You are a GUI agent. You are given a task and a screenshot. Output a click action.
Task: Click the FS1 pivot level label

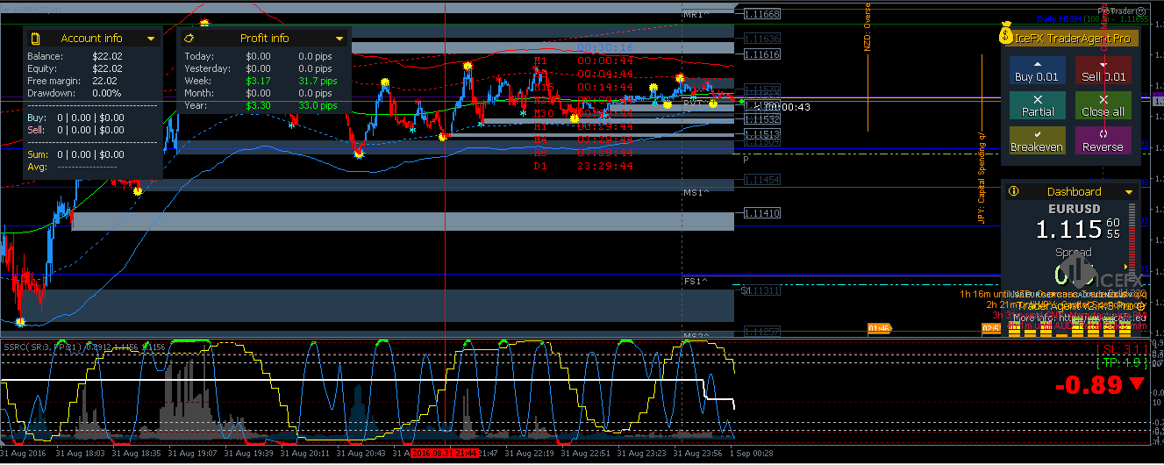(696, 281)
